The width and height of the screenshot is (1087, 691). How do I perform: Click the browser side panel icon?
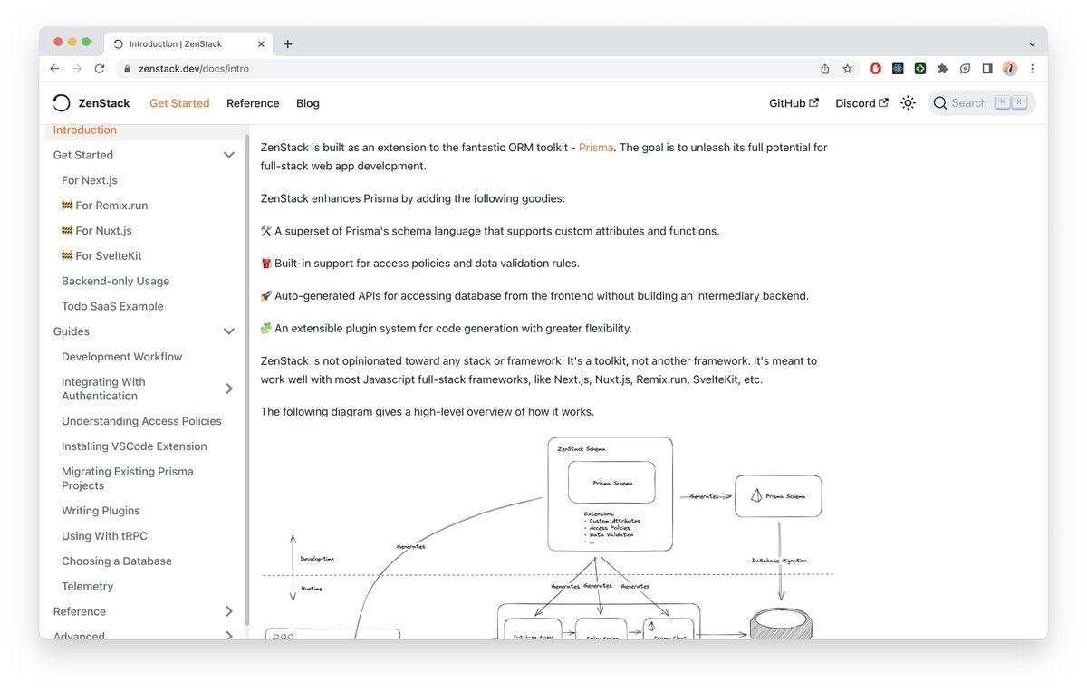(x=987, y=69)
